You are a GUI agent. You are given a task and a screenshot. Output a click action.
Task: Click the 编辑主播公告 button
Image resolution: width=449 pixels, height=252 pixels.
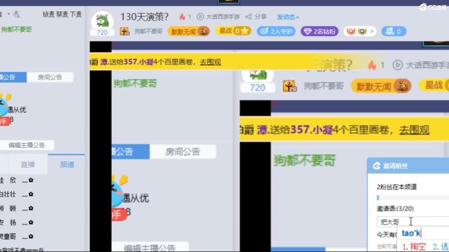pyautogui.click(x=27, y=145)
